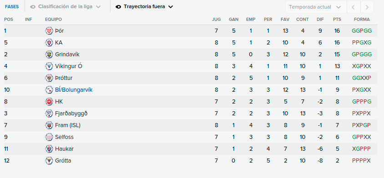
Task: Toggle the eye icon beside Trayectoria fuera
Action: tap(118, 7)
